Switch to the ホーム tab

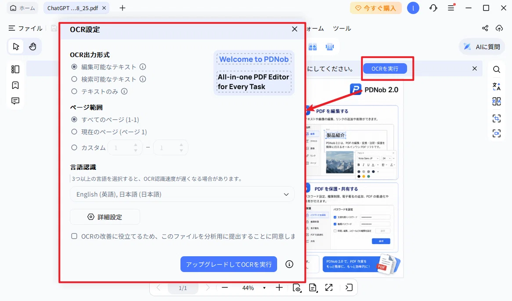pyautogui.click(x=22, y=8)
